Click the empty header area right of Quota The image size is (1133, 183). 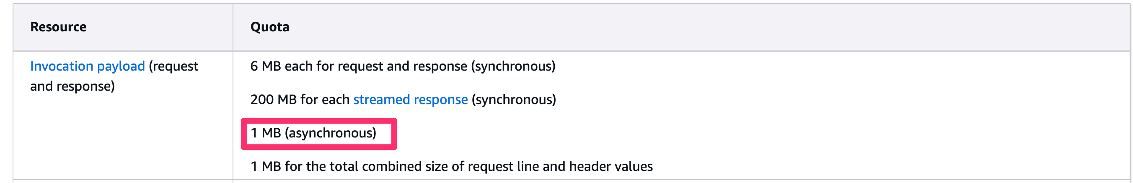(x=704, y=27)
